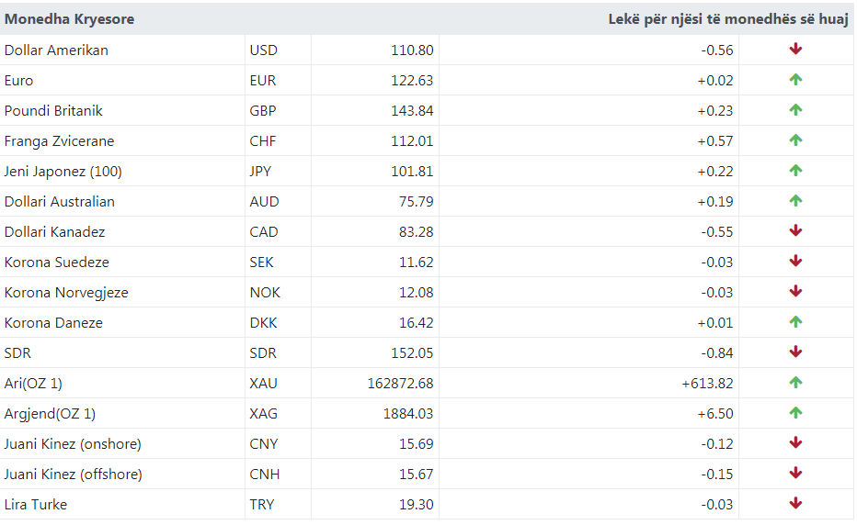This screenshot has height=525, width=857.
Task: Click the green up arrow for Euro
Action: point(795,80)
